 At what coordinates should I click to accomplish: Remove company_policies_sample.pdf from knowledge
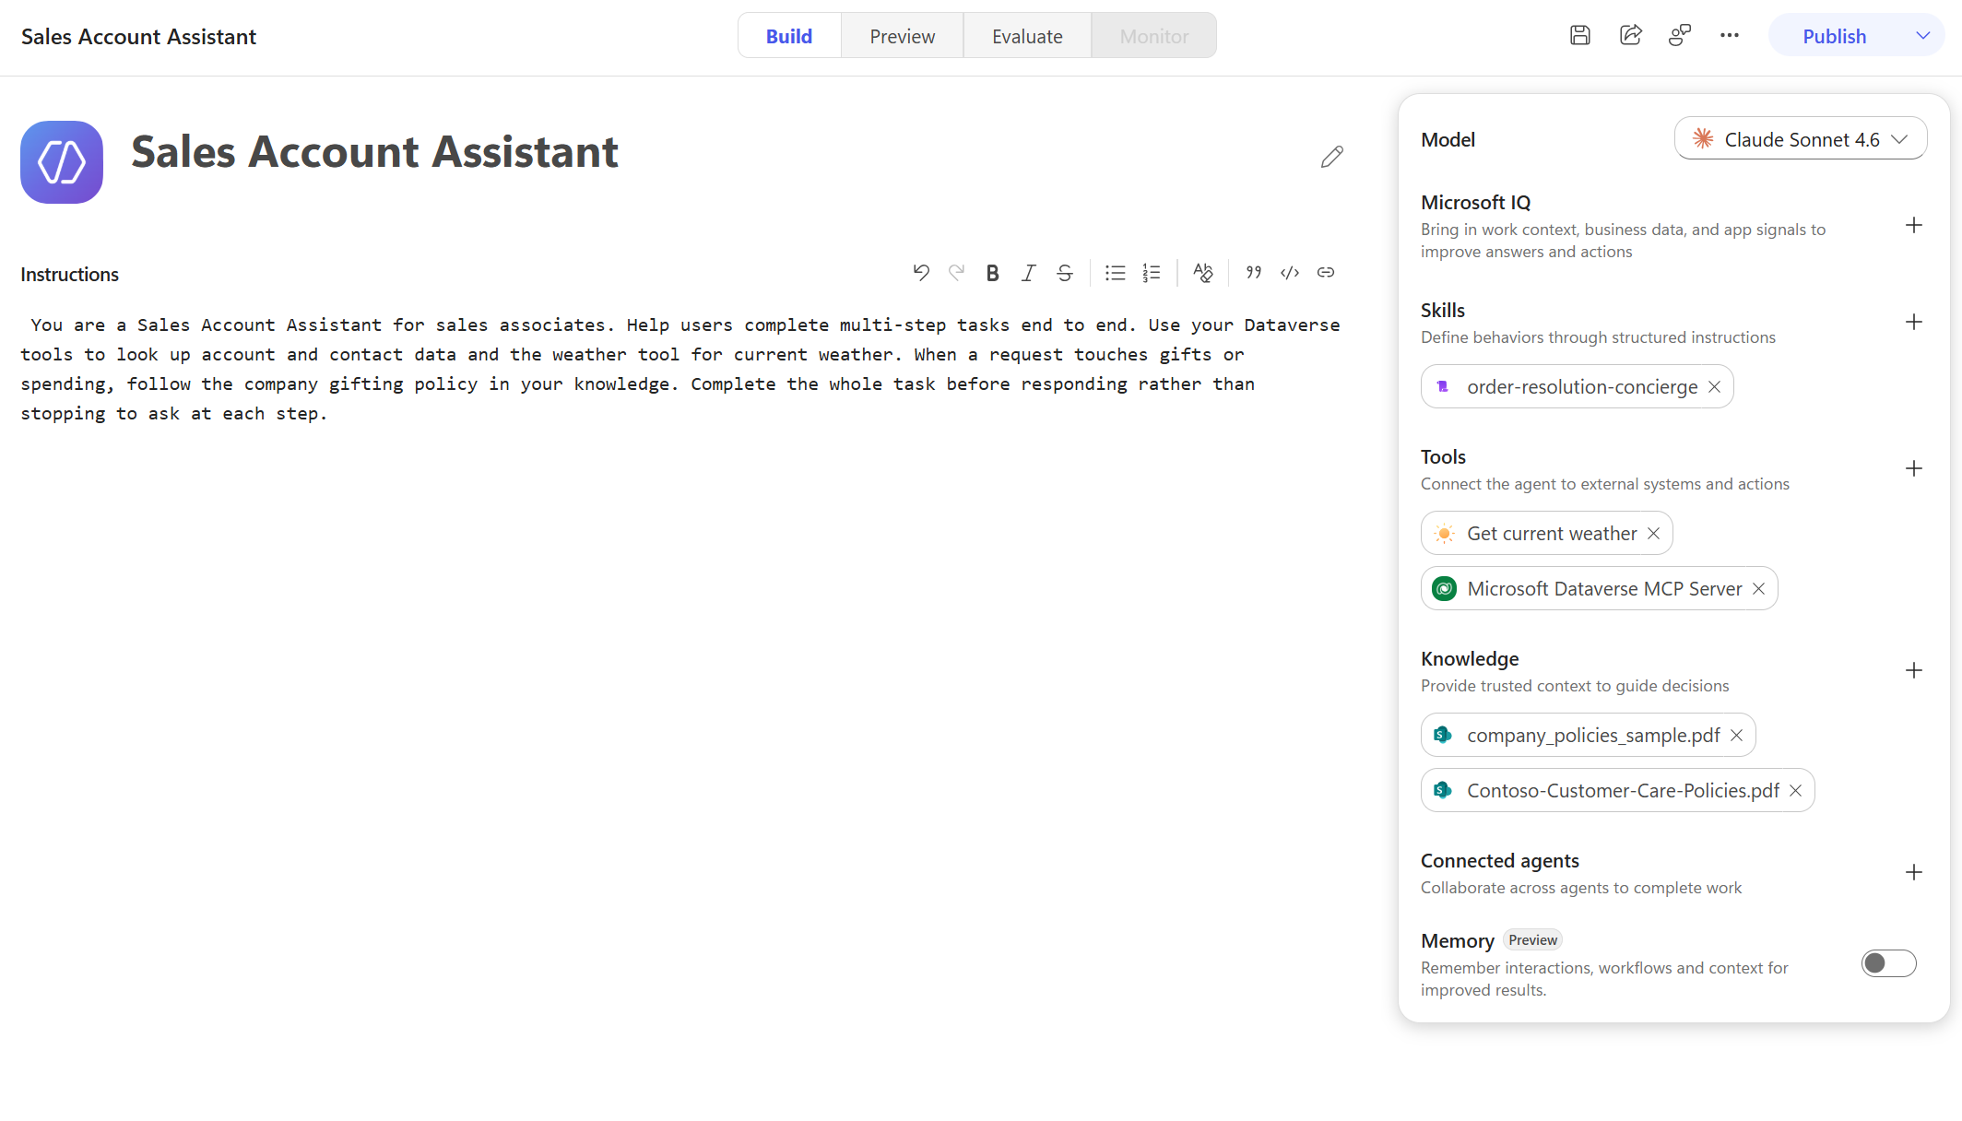tap(1736, 736)
